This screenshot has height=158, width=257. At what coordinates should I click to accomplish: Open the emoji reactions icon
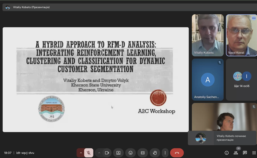[131, 153]
